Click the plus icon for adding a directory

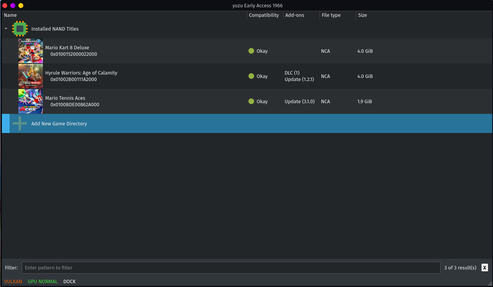[20, 123]
